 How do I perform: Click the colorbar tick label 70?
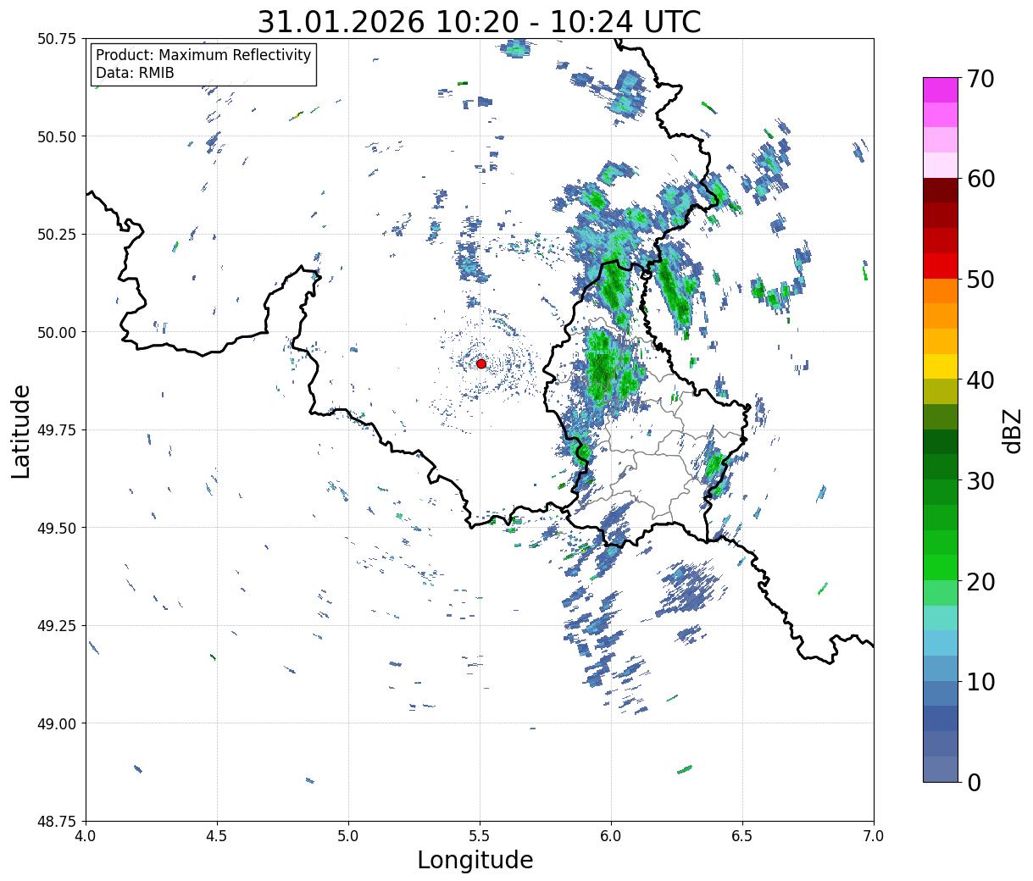(980, 79)
